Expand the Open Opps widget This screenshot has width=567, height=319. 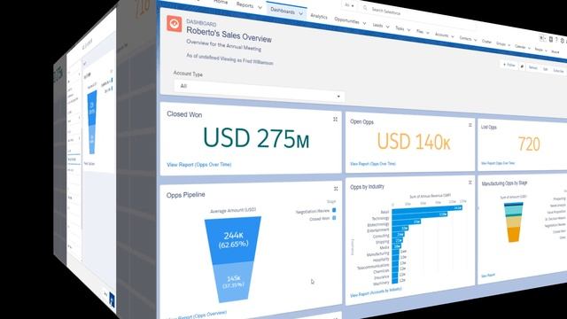[x=470, y=125]
